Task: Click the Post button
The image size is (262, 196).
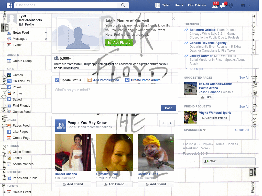Action: click(168, 108)
